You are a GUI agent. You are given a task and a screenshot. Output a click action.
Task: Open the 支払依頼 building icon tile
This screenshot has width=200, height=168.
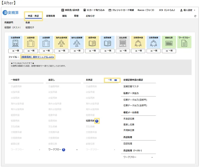tap(123, 42)
